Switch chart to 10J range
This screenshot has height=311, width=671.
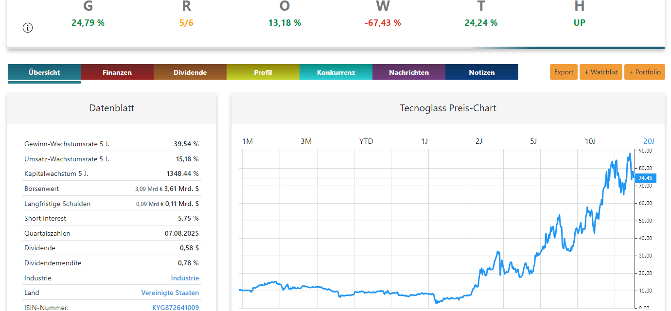[x=590, y=141]
